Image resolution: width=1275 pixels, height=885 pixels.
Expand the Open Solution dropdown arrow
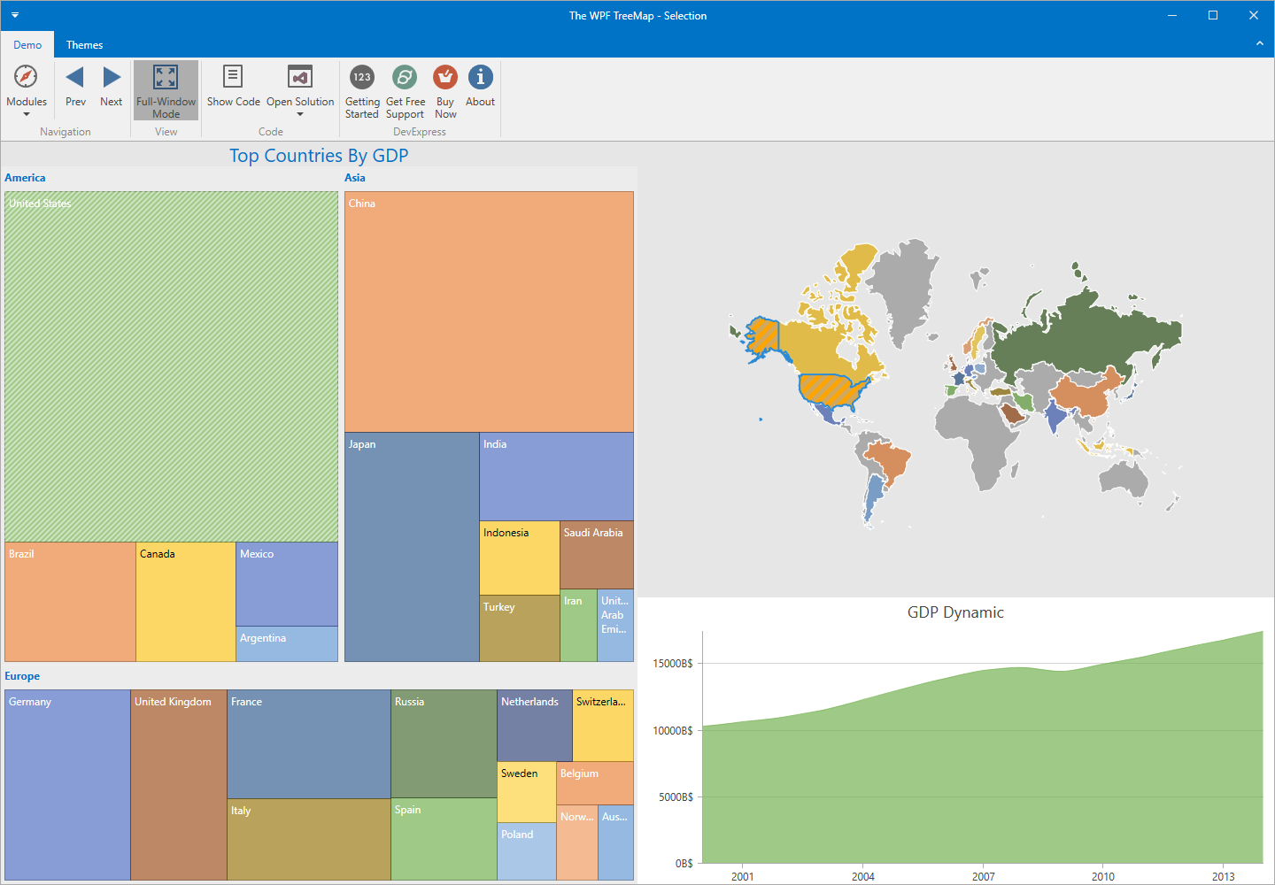300,113
